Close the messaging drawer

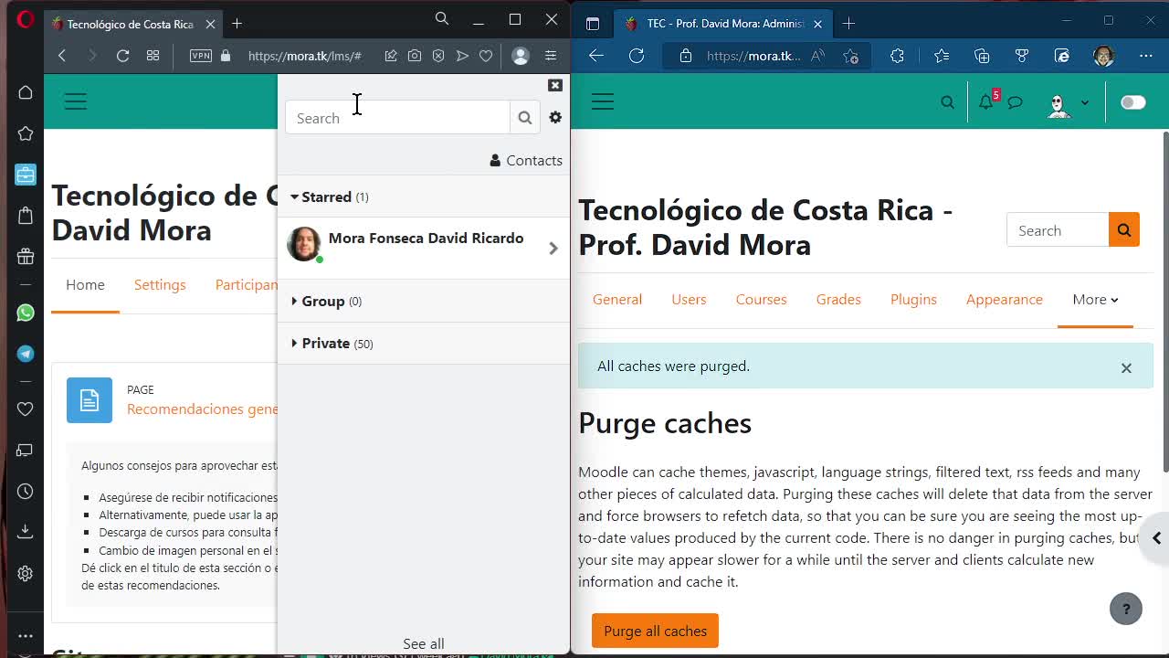click(x=555, y=85)
